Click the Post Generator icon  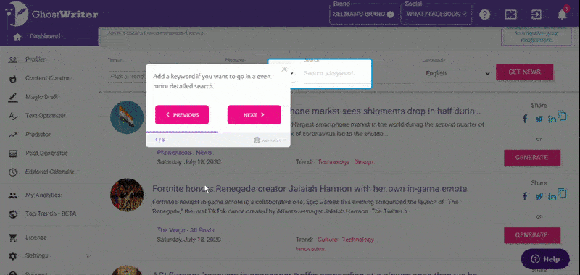[x=13, y=153]
